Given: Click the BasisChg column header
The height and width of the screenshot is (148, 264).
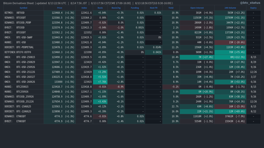Looking at the screenshot, I should tap(116, 8).
